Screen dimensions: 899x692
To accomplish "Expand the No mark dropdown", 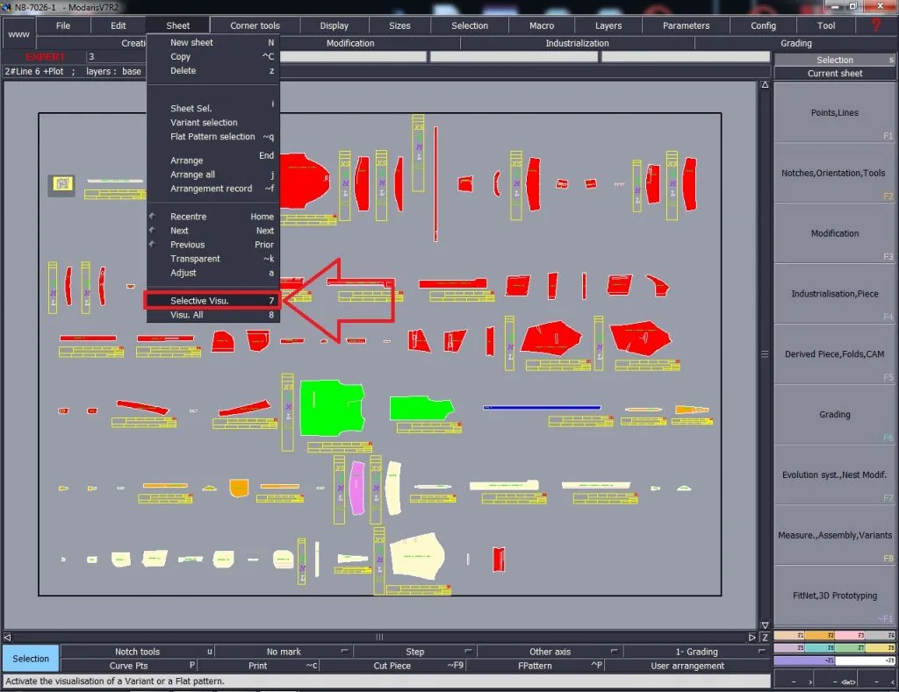I will click(284, 652).
